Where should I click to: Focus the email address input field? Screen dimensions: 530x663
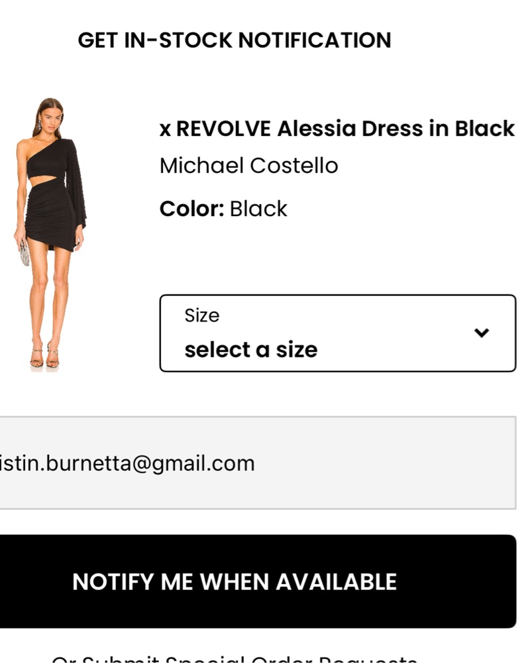[257, 463]
